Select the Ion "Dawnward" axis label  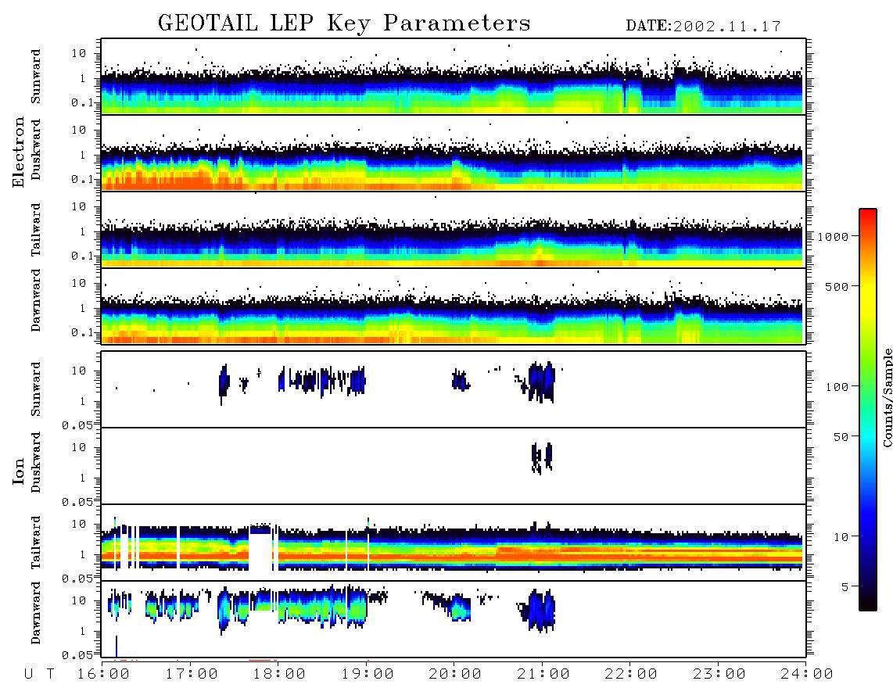pyautogui.click(x=36, y=613)
